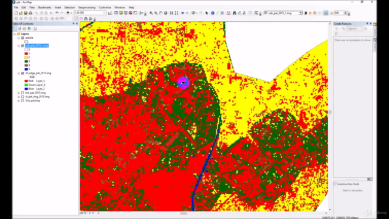
Task: Click the brown class 4 color swatch
Action: click(26, 65)
